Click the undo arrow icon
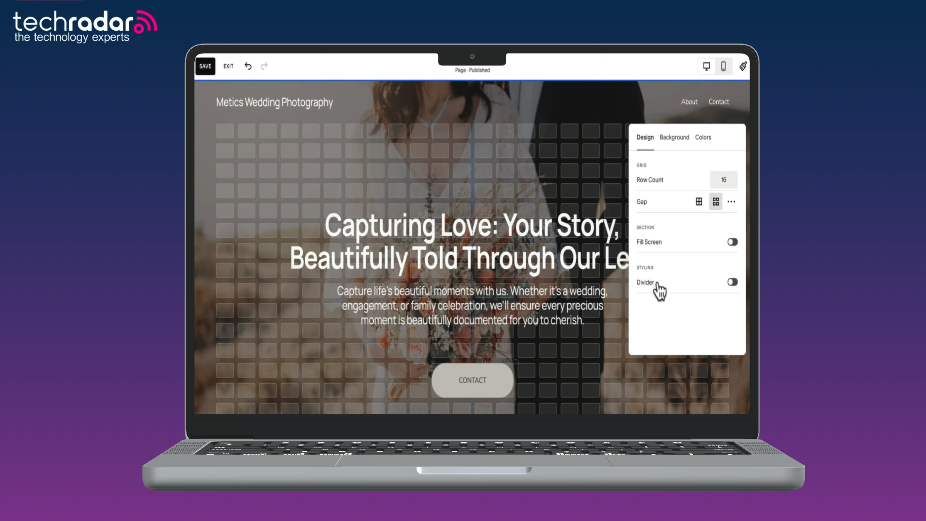Image resolution: width=926 pixels, height=521 pixels. point(248,66)
